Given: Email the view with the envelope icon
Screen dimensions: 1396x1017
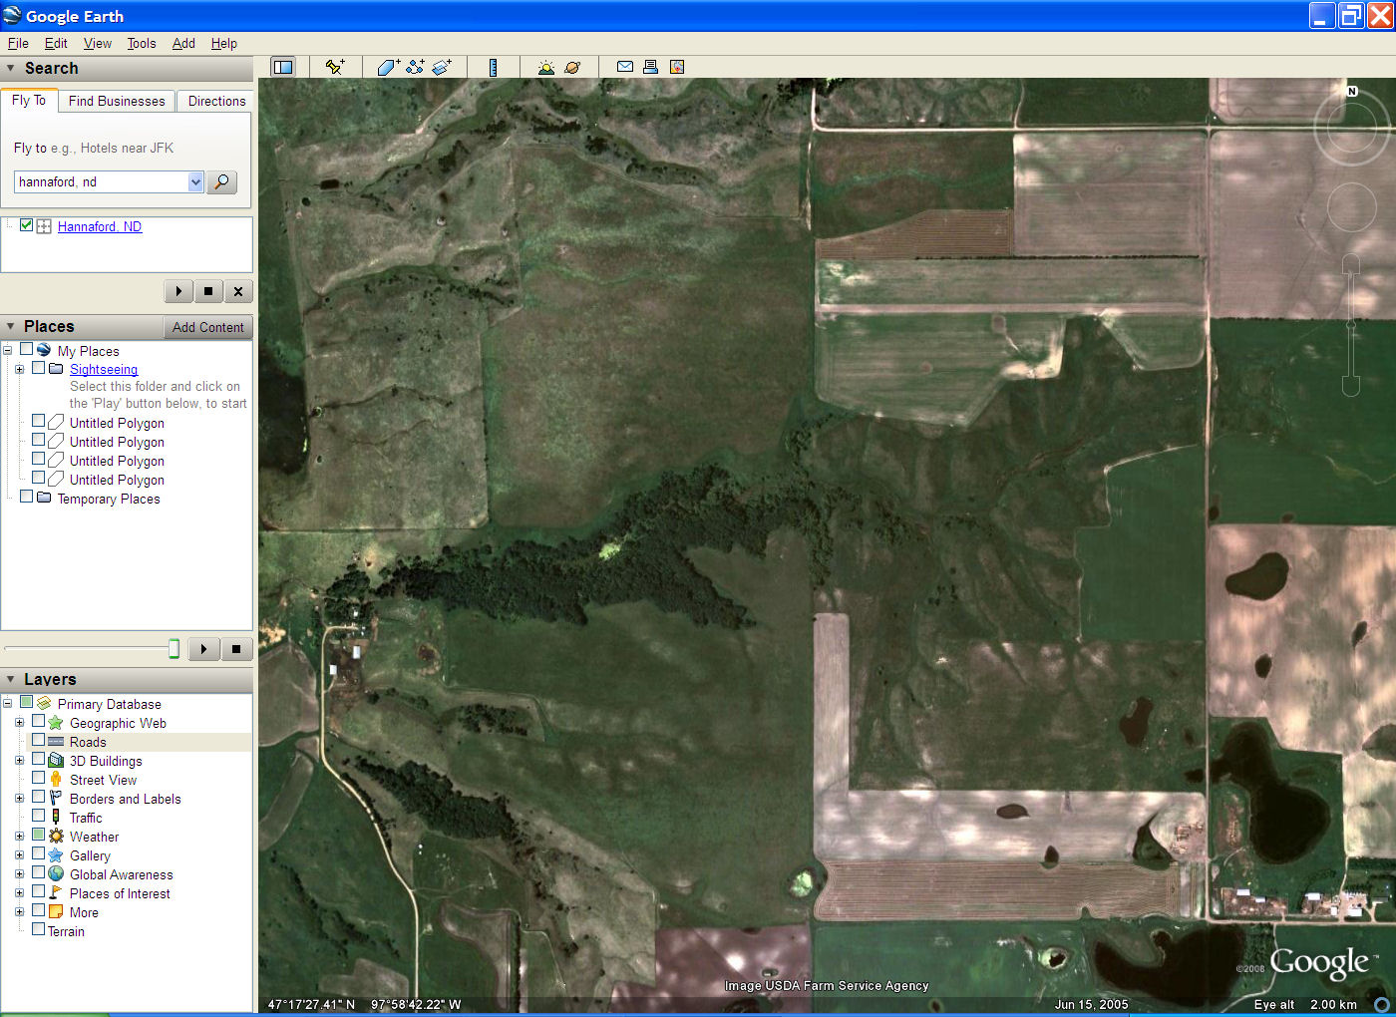Looking at the screenshot, I should 625,67.
